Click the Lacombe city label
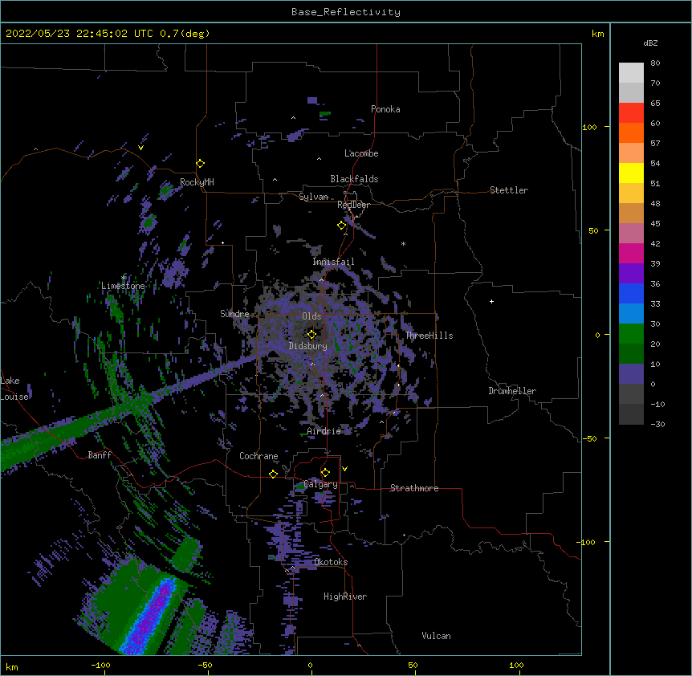Image resolution: width=692 pixels, height=676 pixels. click(361, 153)
